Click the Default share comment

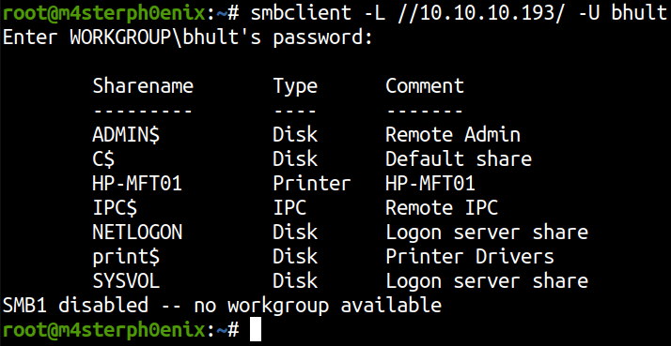[x=459, y=159]
